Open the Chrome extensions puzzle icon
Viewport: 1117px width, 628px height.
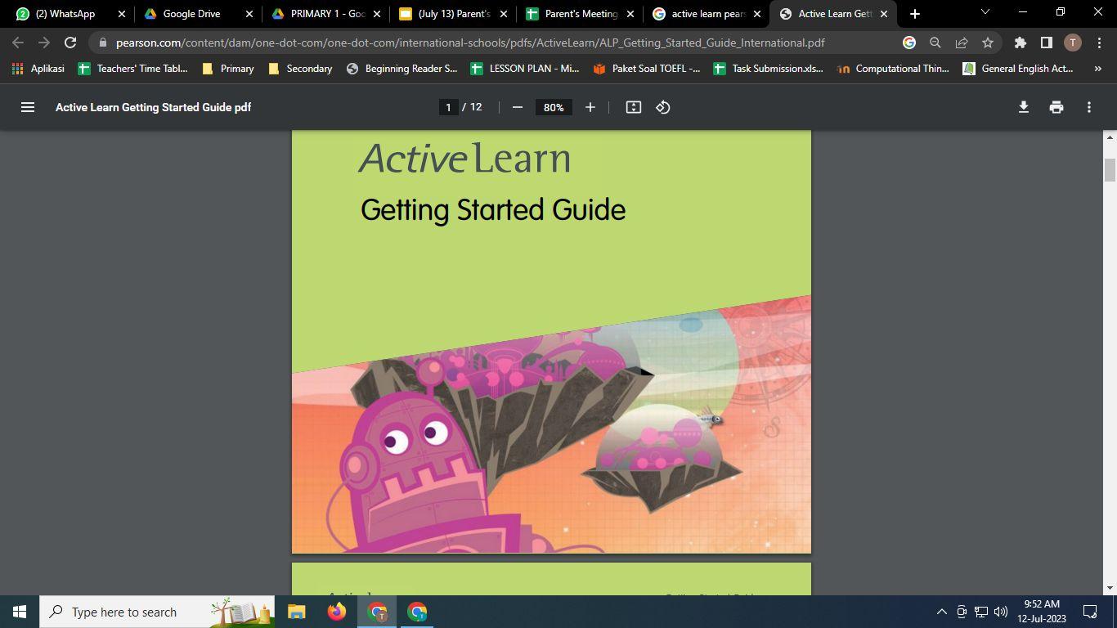click(x=1021, y=43)
